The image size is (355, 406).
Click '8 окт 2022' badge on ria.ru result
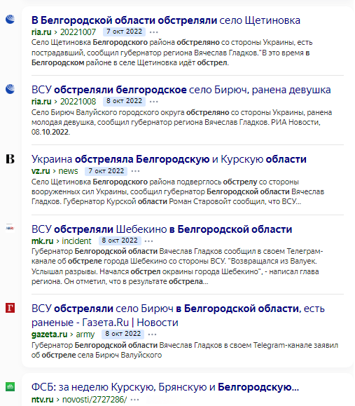[124, 101]
